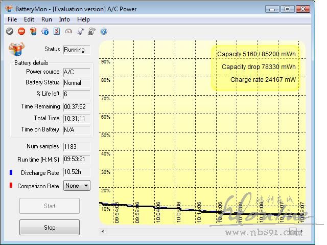This screenshot has width=327, height=245.
Task: Click the red stop sign toolbar icon
Action: click(21, 31)
